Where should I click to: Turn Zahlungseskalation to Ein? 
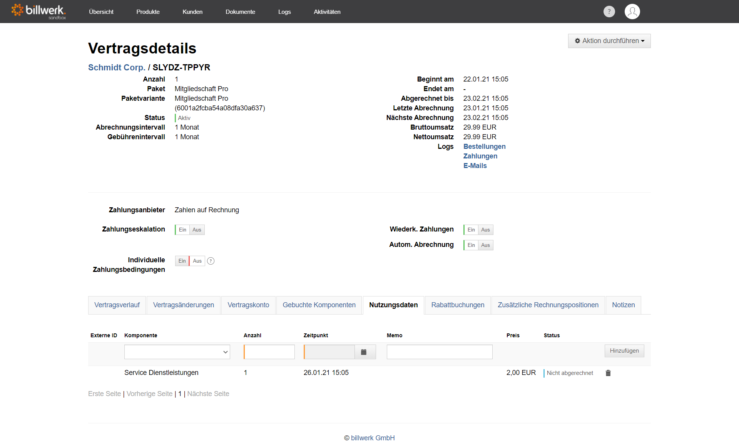click(x=182, y=230)
